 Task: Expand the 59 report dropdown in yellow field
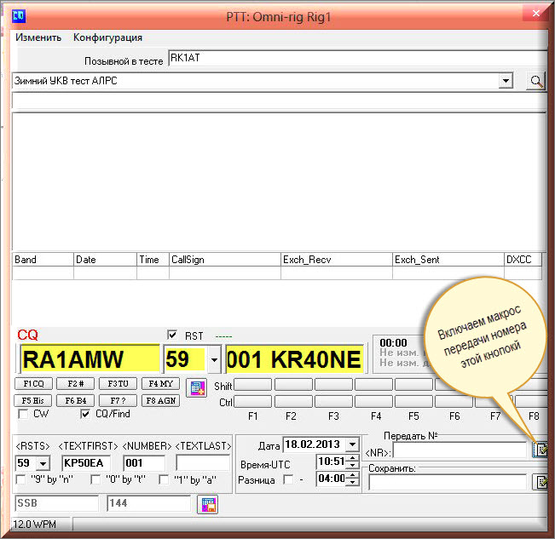[x=213, y=359]
